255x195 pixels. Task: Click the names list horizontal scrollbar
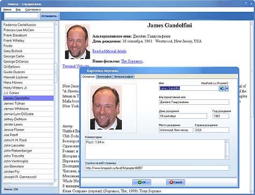pyautogui.click(x=28, y=184)
